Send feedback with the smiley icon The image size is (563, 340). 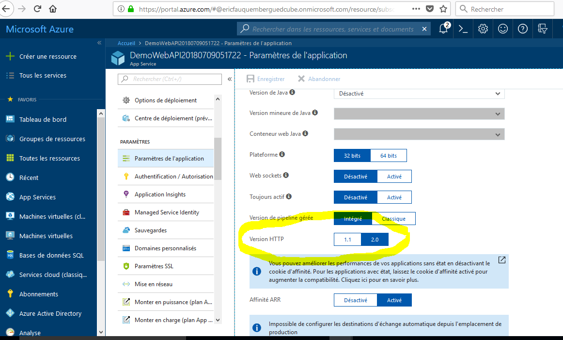pyautogui.click(x=503, y=29)
